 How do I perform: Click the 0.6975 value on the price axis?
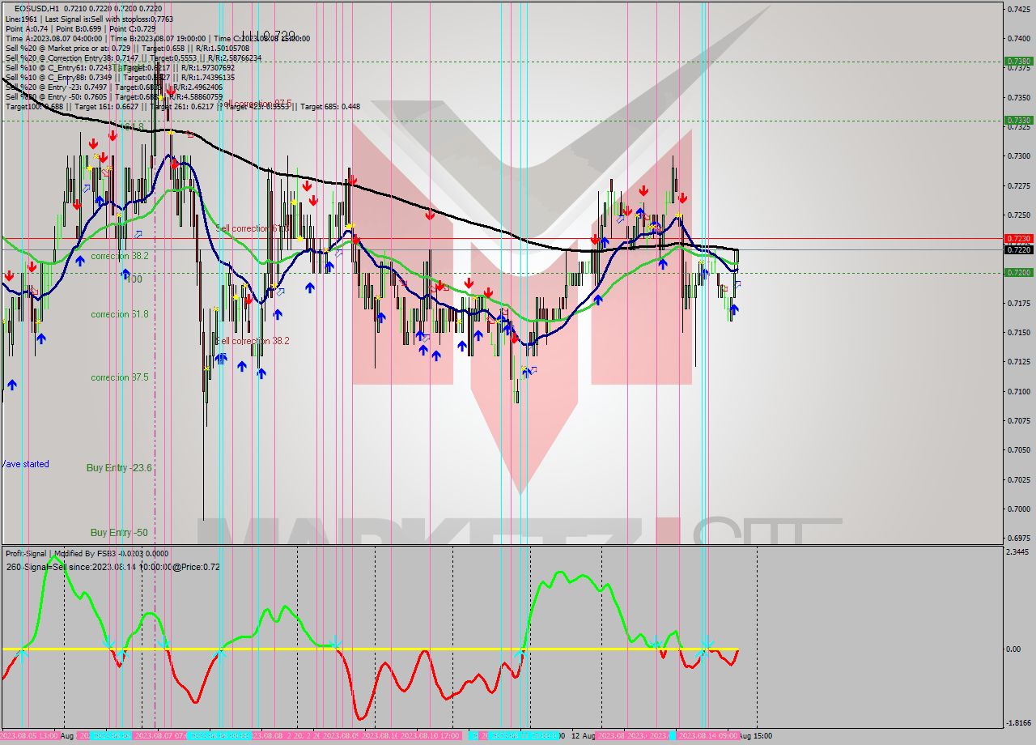(1018, 538)
